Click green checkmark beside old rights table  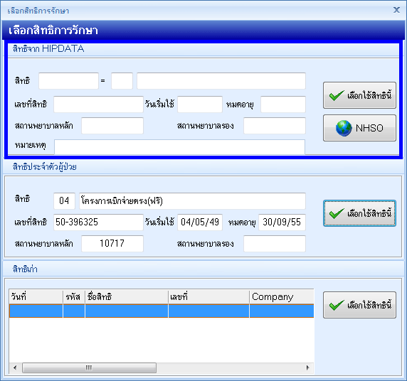click(x=359, y=305)
